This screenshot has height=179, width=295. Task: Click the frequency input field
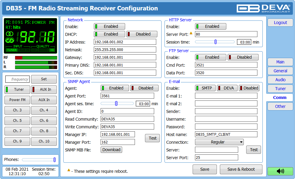click(17, 79)
